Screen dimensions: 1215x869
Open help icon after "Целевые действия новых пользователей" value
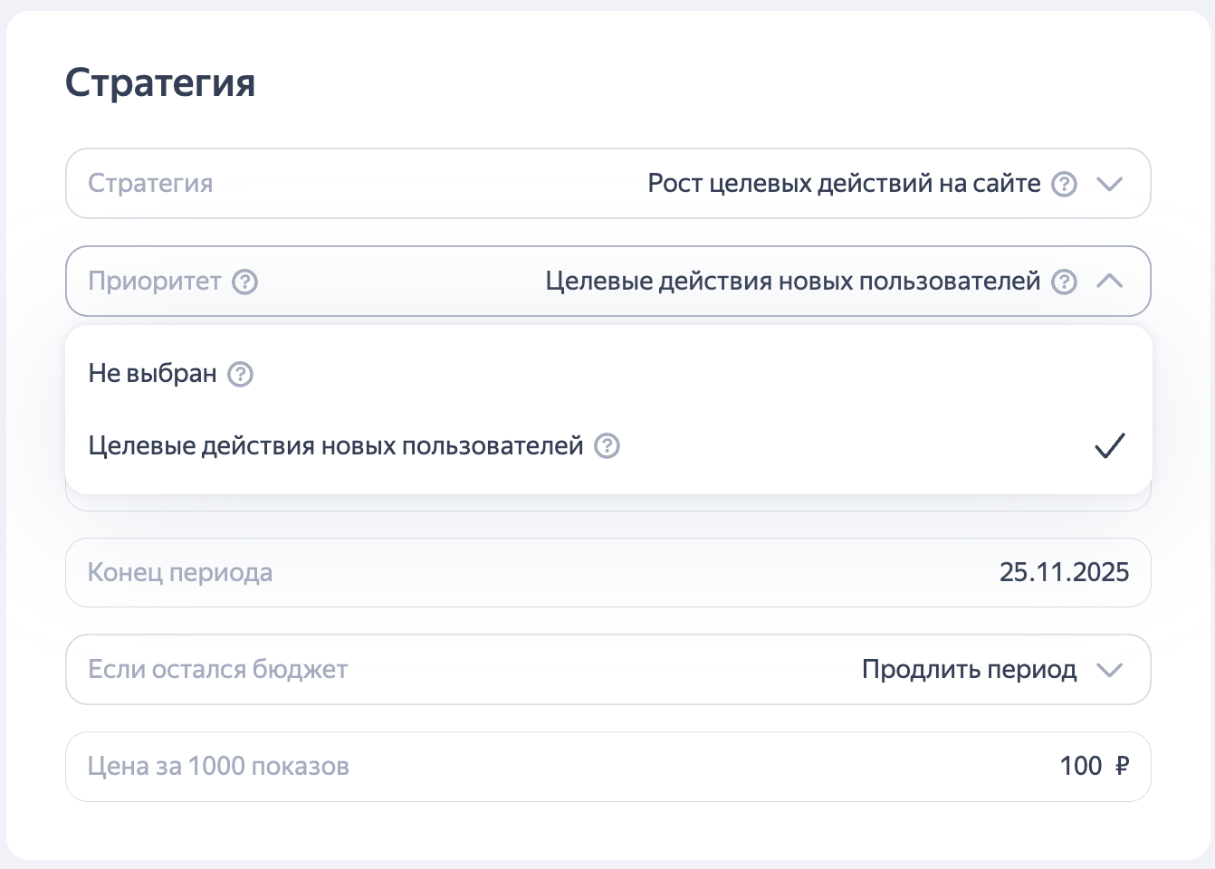(x=1065, y=282)
